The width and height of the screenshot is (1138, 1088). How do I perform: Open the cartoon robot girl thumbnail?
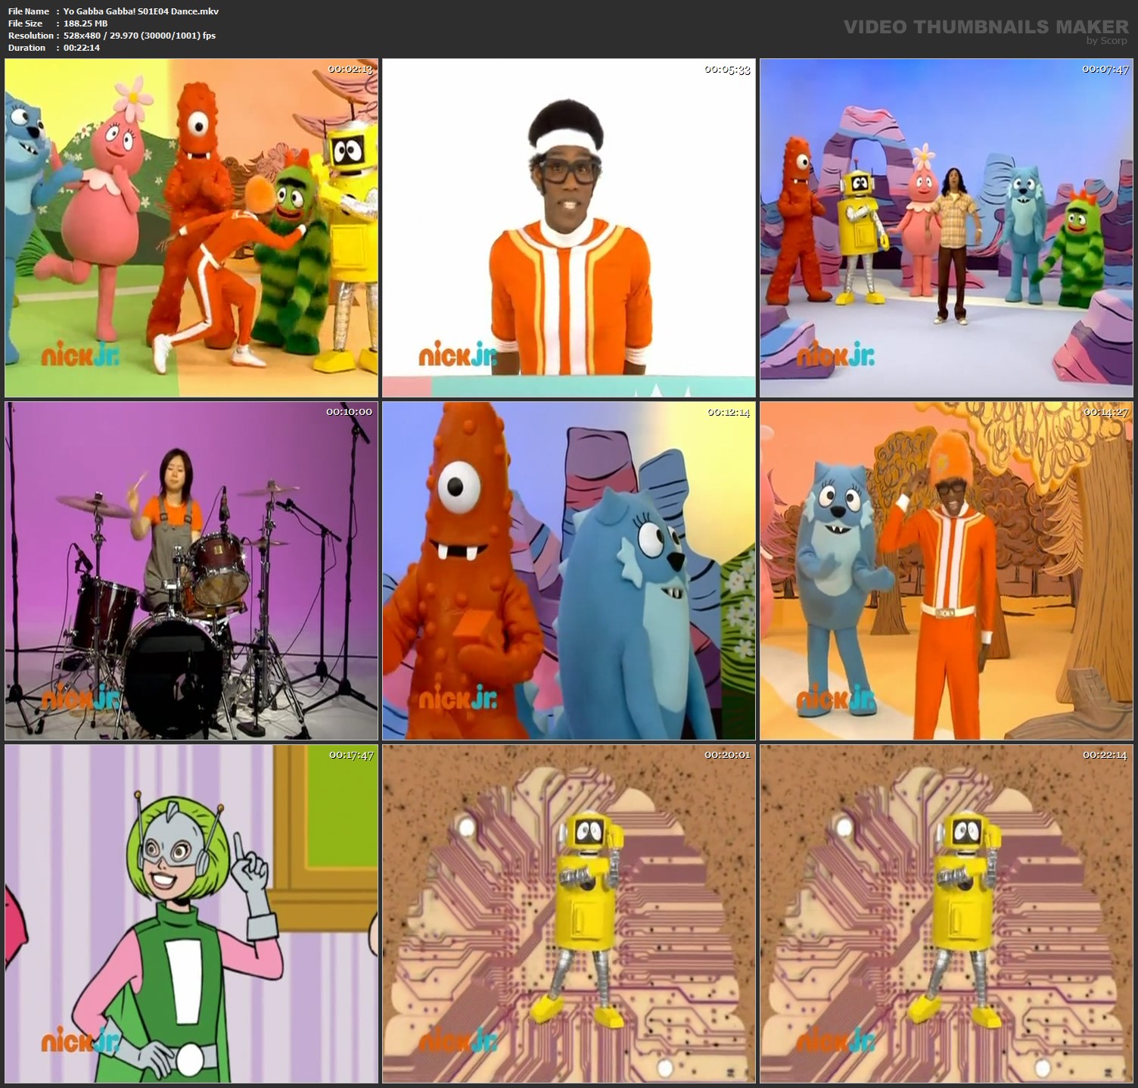point(191,914)
